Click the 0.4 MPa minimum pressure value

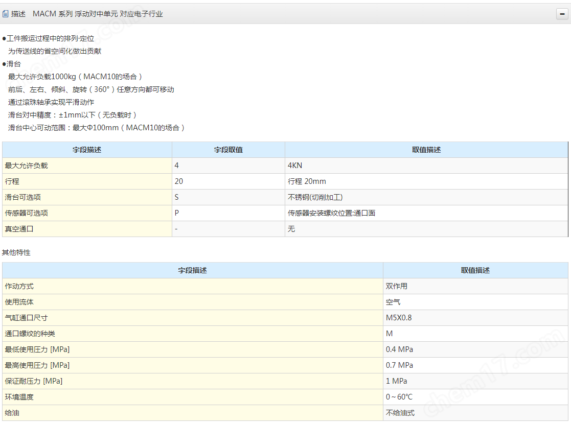point(399,349)
